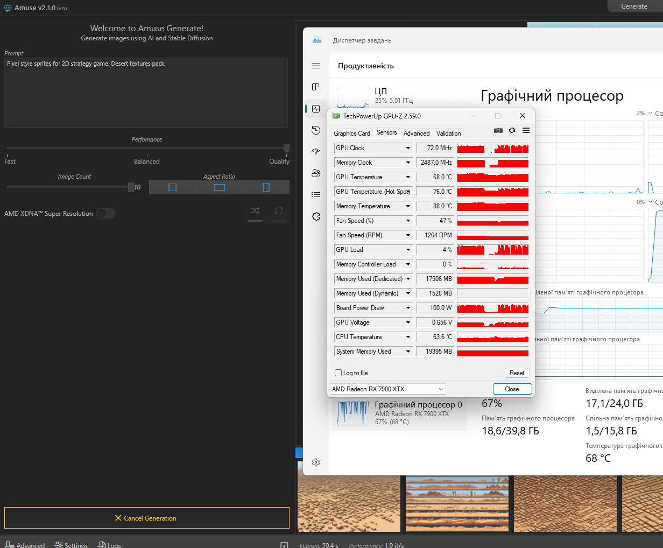This screenshot has height=548, width=663.
Task: Open the GPU Clock sensor dropdown
Action: [407, 147]
